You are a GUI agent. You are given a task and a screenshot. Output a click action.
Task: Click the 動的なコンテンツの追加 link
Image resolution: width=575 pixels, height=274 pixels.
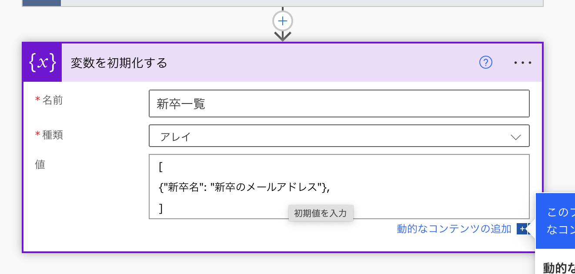click(x=454, y=229)
